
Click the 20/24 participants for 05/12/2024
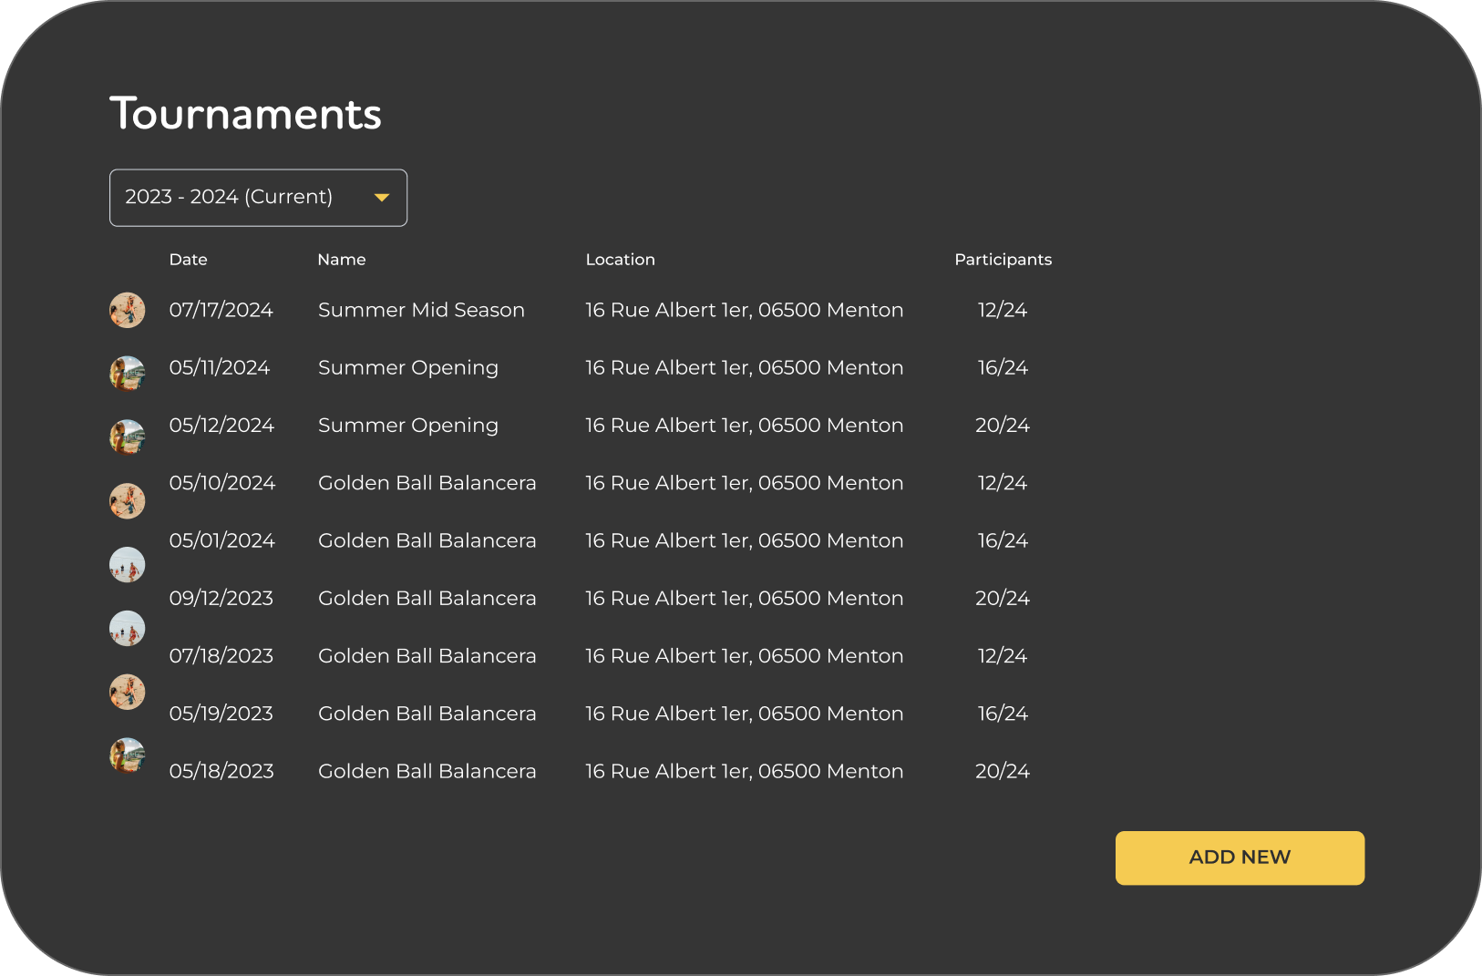[x=1002, y=426]
